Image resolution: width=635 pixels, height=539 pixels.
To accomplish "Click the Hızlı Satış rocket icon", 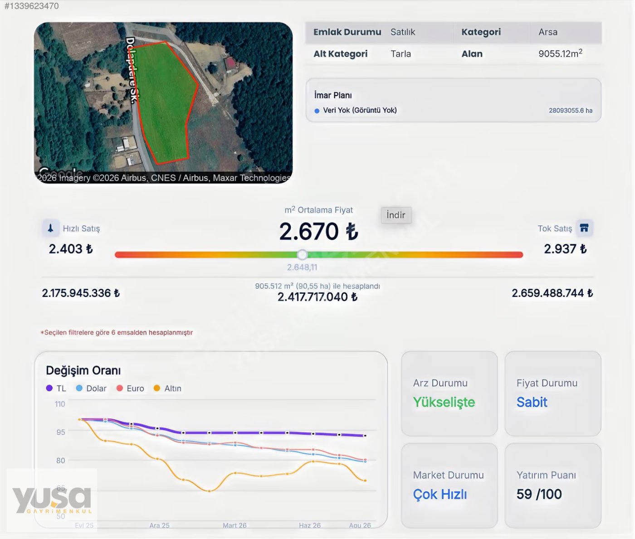I will (x=50, y=228).
